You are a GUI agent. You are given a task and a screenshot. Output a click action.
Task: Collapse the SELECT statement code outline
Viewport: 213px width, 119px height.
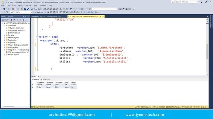coord(37,37)
